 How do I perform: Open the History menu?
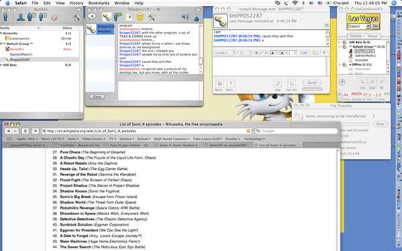click(76, 3)
